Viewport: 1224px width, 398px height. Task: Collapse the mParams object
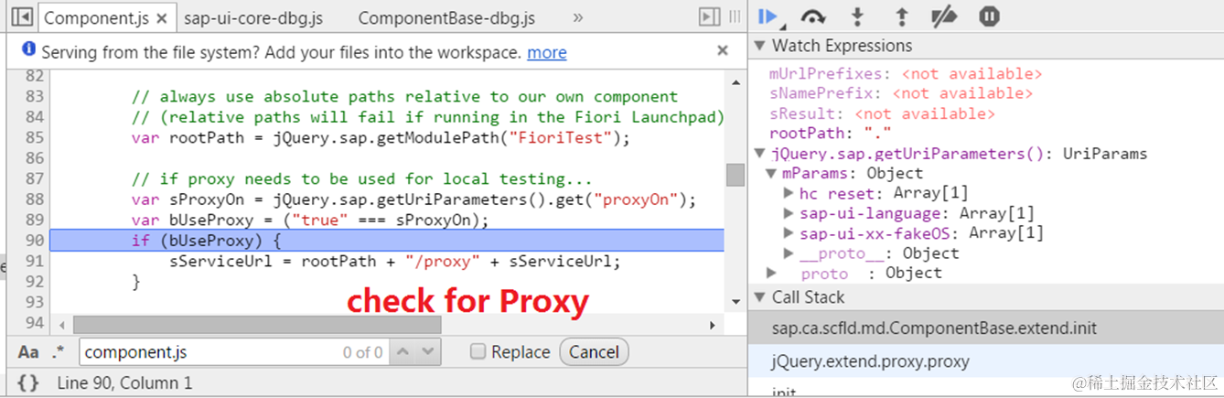[773, 174]
